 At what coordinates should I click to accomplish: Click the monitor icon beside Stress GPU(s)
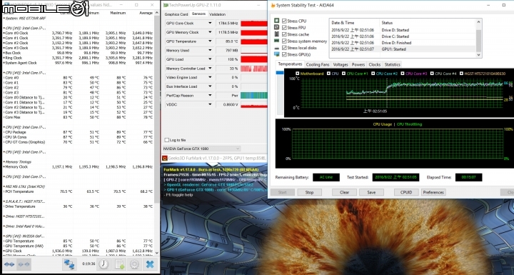click(x=277, y=54)
